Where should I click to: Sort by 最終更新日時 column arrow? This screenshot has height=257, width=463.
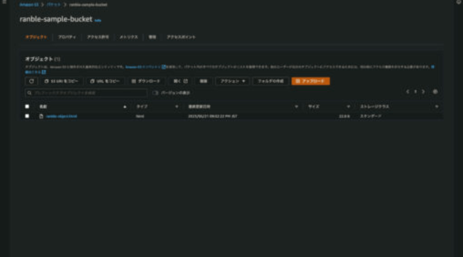[296, 107]
